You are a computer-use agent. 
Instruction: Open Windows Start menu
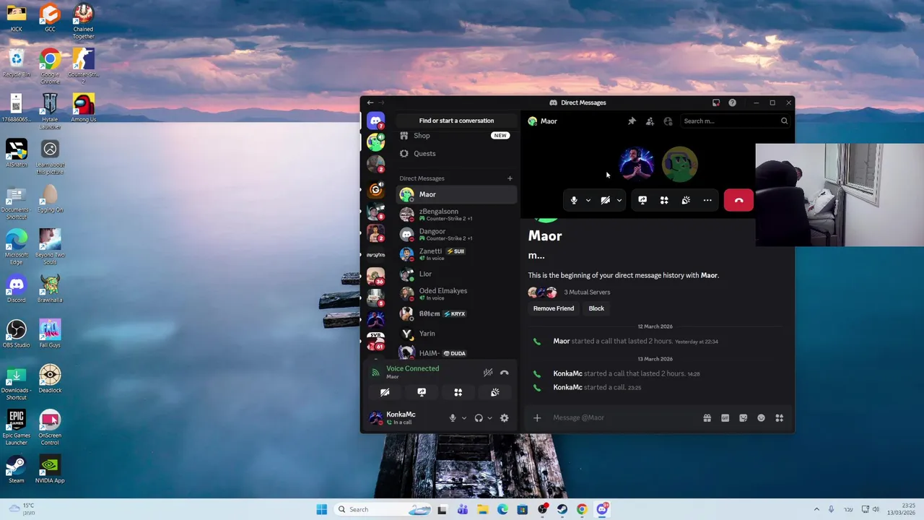pos(321,509)
